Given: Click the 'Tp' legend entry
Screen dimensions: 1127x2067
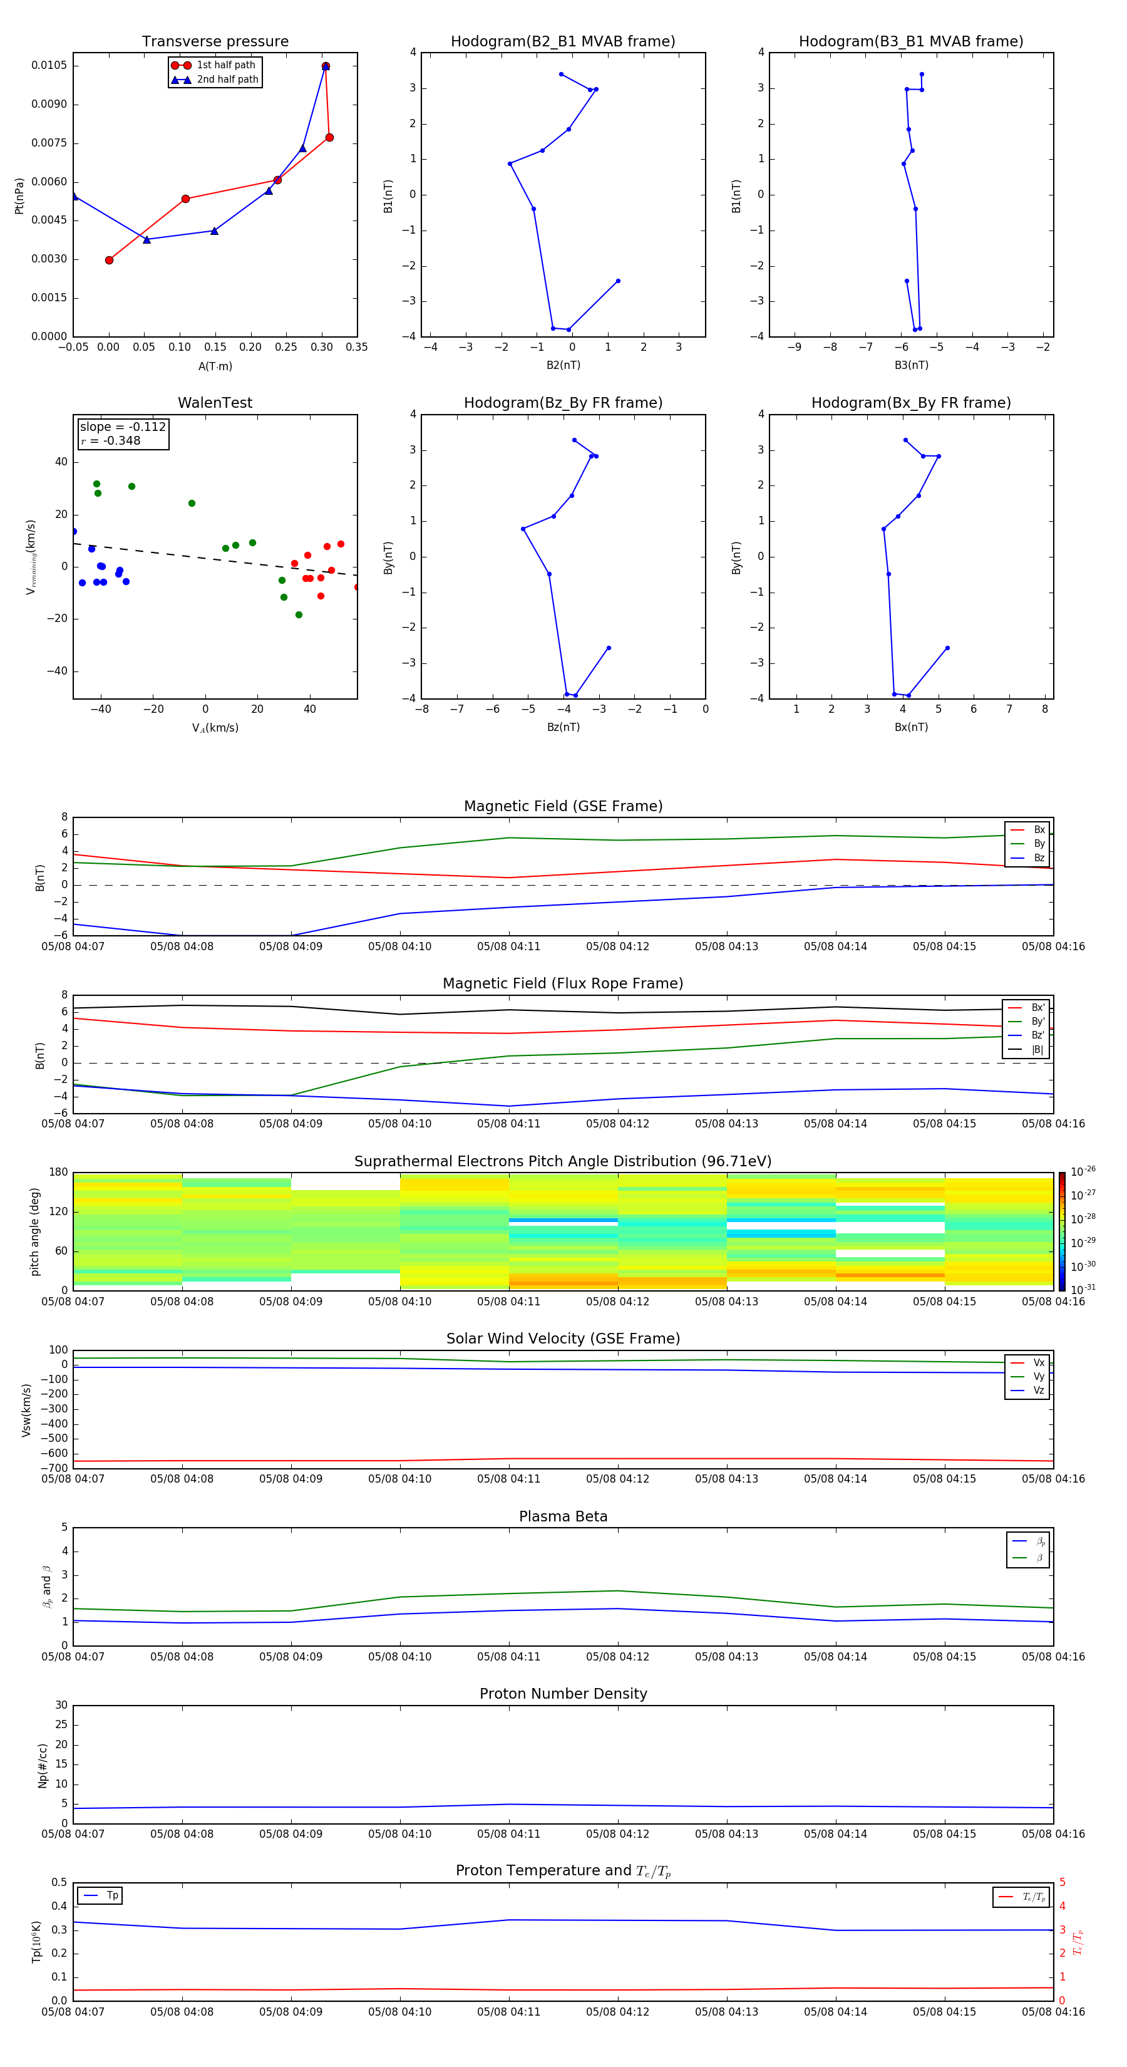Looking at the screenshot, I should pyautogui.click(x=100, y=1895).
